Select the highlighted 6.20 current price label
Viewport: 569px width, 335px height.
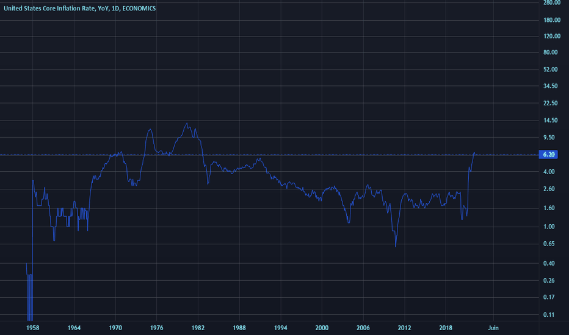click(x=548, y=155)
